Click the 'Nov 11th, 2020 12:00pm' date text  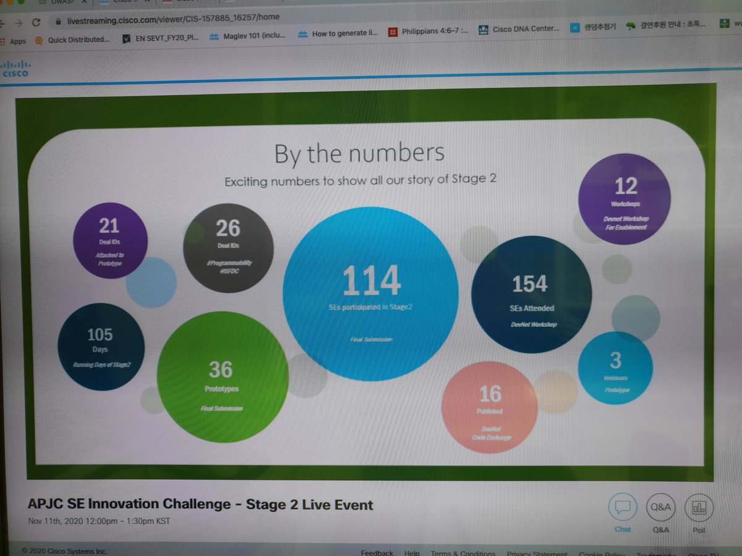[x=99, y=521]
